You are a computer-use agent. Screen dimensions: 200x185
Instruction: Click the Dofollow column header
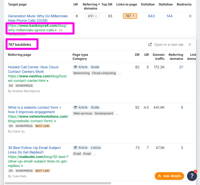[148, 5]
